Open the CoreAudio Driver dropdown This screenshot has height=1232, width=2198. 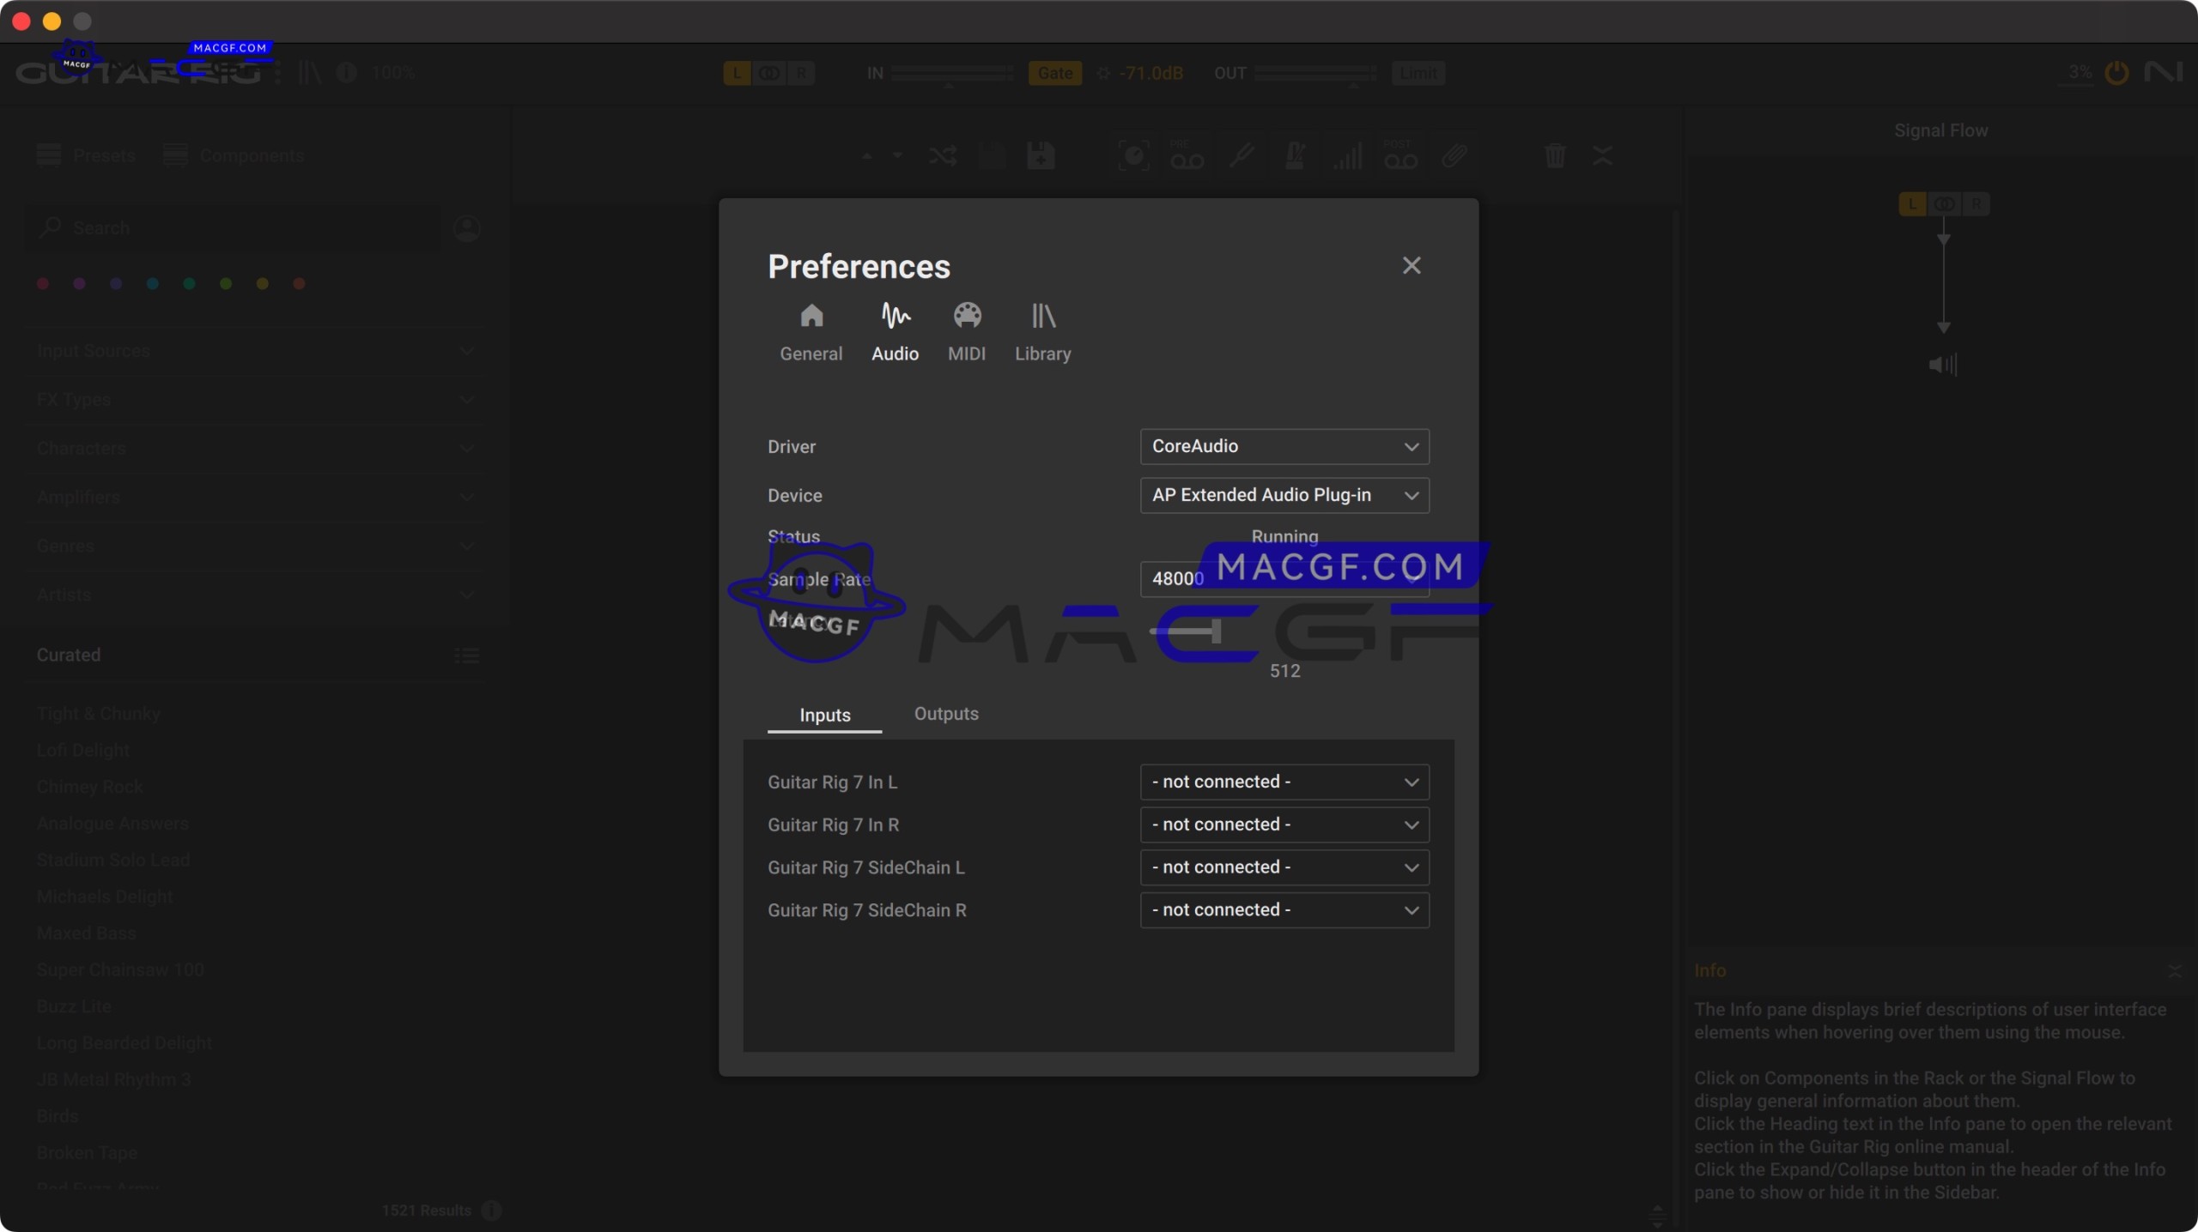1284,446
